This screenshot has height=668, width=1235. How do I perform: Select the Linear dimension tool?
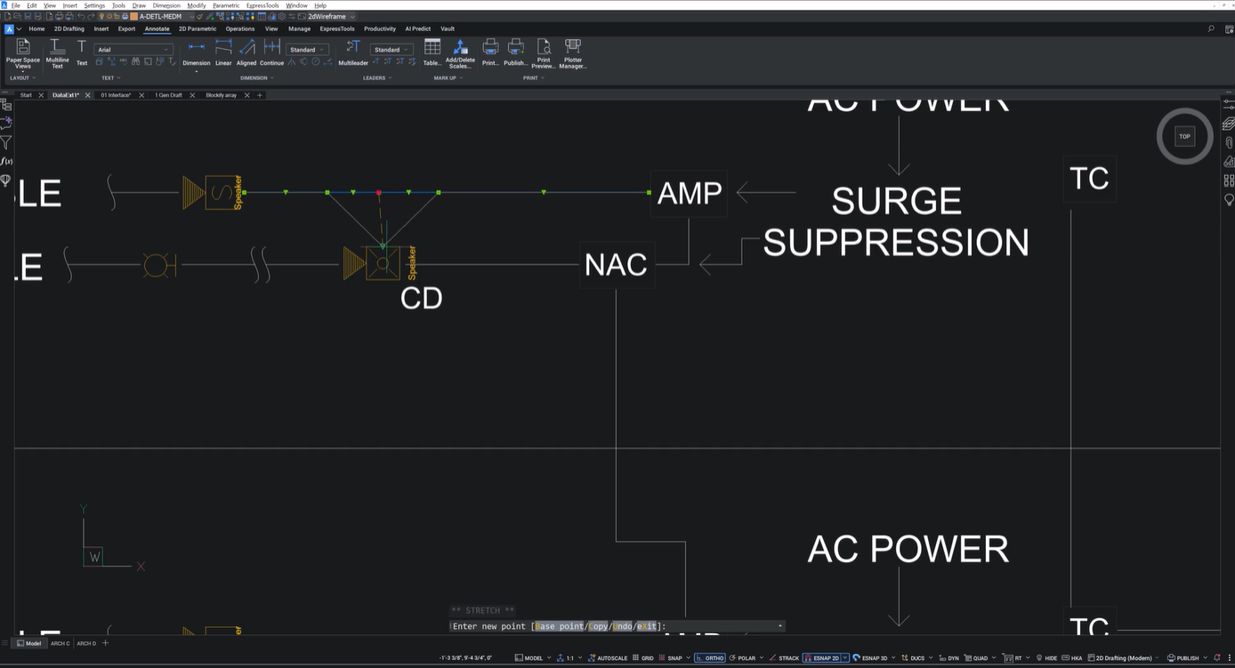pos(223,52)
